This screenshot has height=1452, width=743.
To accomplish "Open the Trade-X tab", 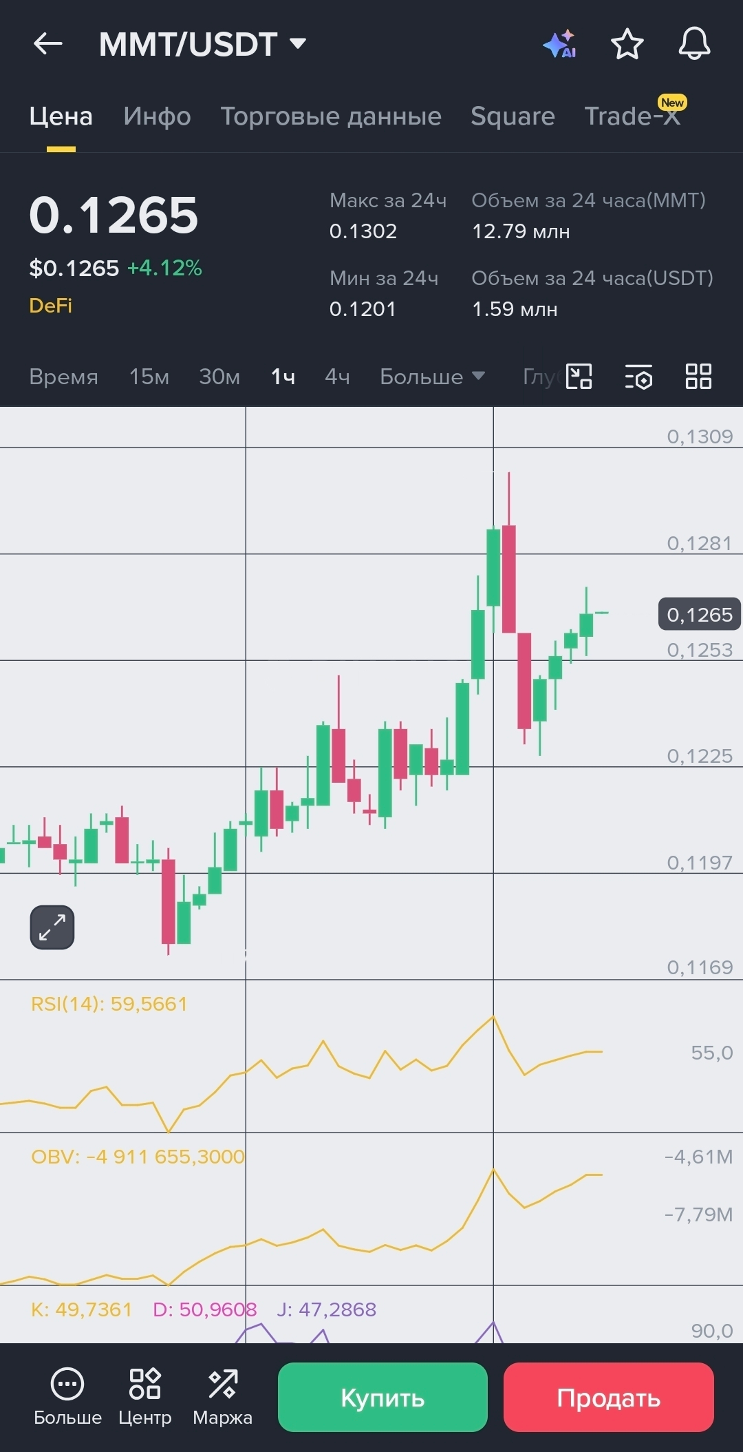I will pos(632,116).
